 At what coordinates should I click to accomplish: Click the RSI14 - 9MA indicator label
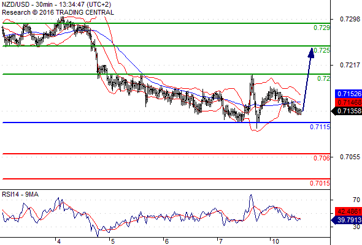pos(20,195)
